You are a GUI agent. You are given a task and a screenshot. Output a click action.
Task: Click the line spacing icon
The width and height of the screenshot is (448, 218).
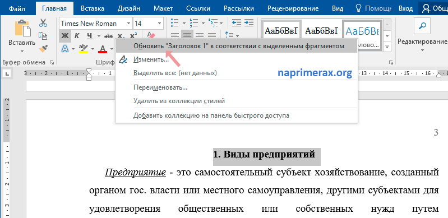click(x=229, y=35)
